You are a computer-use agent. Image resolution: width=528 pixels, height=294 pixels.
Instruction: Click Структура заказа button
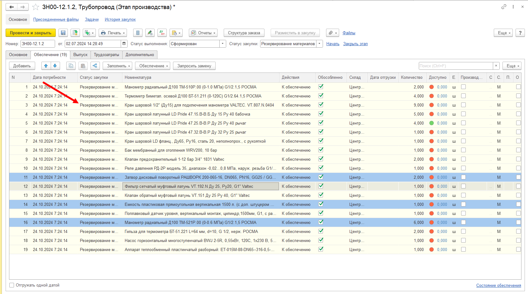point(244,33)
